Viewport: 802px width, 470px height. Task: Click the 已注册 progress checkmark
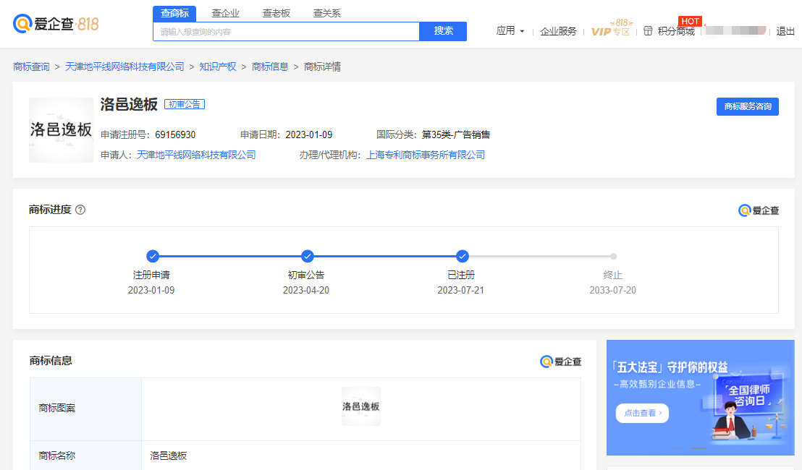[463, 256]
